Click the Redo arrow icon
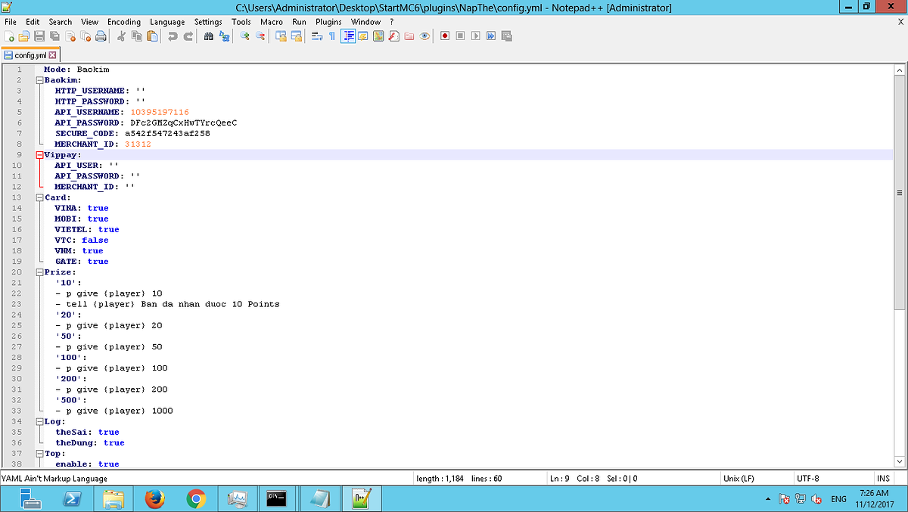The width and height of the screenshot is (908, 512). pyautogui.click(x=188, y=36)
